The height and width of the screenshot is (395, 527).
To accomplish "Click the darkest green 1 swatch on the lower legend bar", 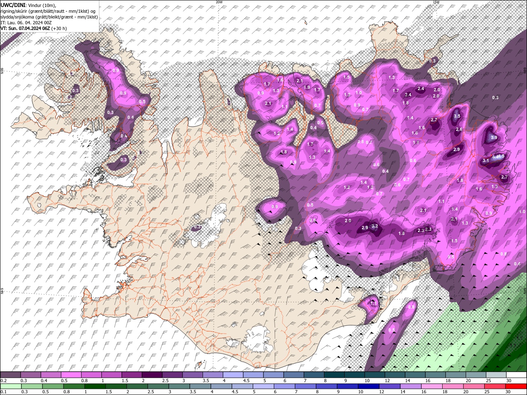I will [x=95, y=386].
